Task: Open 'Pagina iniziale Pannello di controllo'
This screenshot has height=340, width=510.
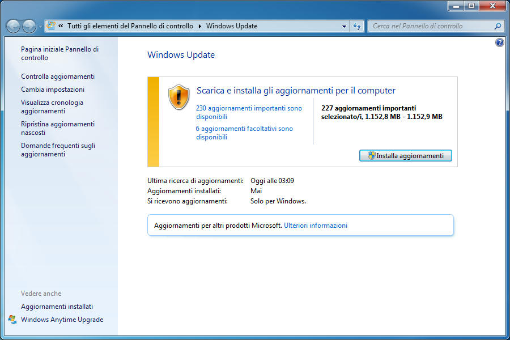Action: point(59,53)
